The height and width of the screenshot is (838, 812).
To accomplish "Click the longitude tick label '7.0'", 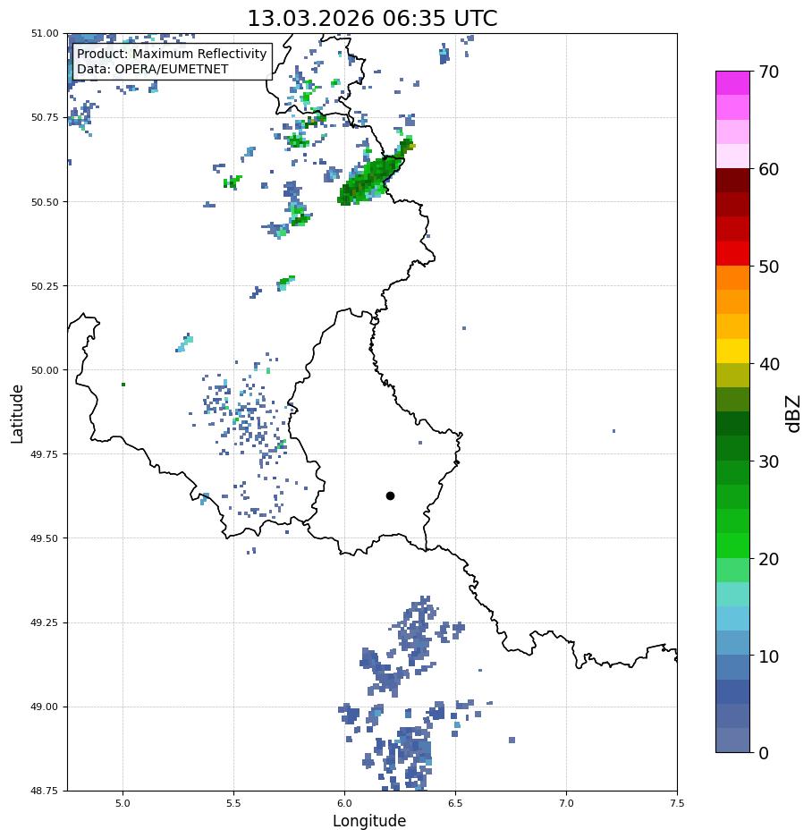I will [x=567, y=803].
